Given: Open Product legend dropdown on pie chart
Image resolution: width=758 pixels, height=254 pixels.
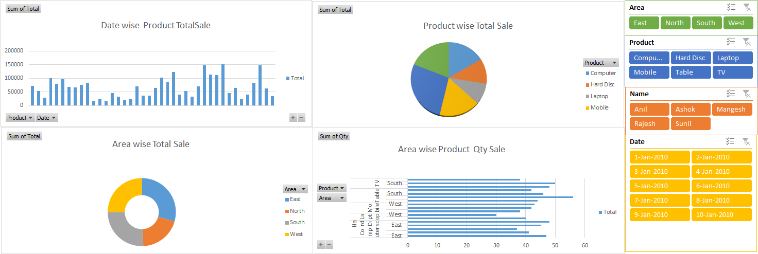Looking at the screenshot, I should [x=600, y=63].
